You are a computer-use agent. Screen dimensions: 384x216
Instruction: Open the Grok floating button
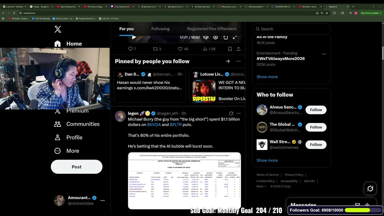click(x=370, y=189)
